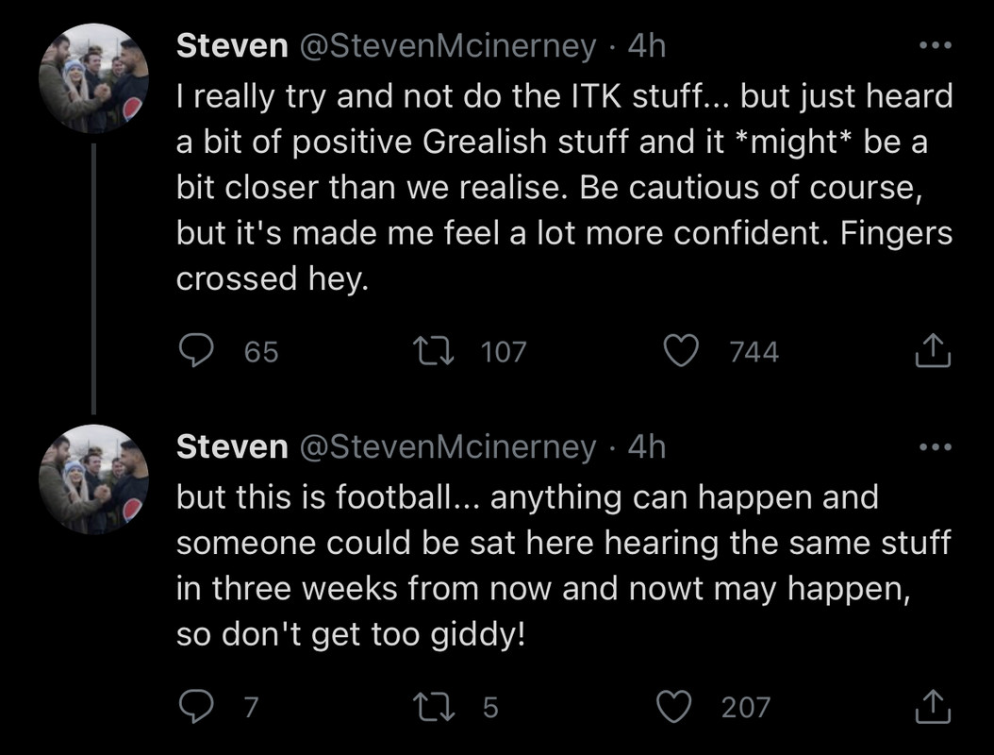994x755 pixels.
Task: Click @StevenMcinerney handle on second tweet
Action: 447,446
